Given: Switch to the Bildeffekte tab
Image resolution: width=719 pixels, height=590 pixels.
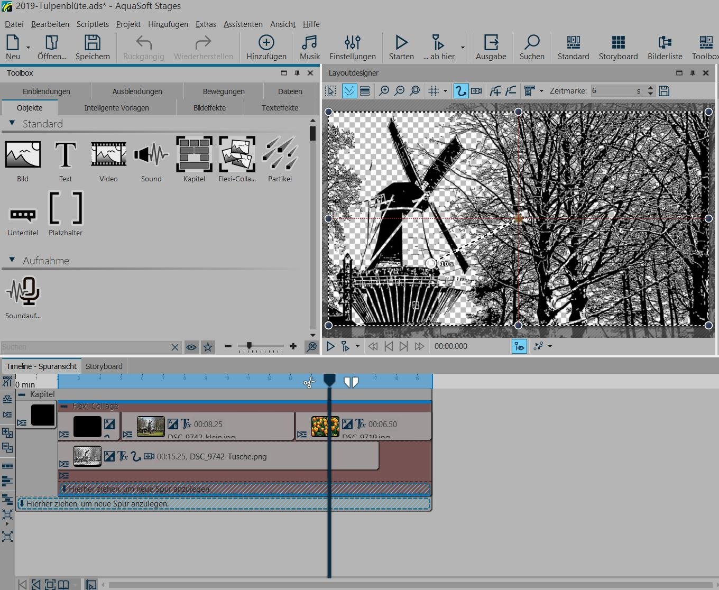Looking at the screenshot, I should coord(209,108).
